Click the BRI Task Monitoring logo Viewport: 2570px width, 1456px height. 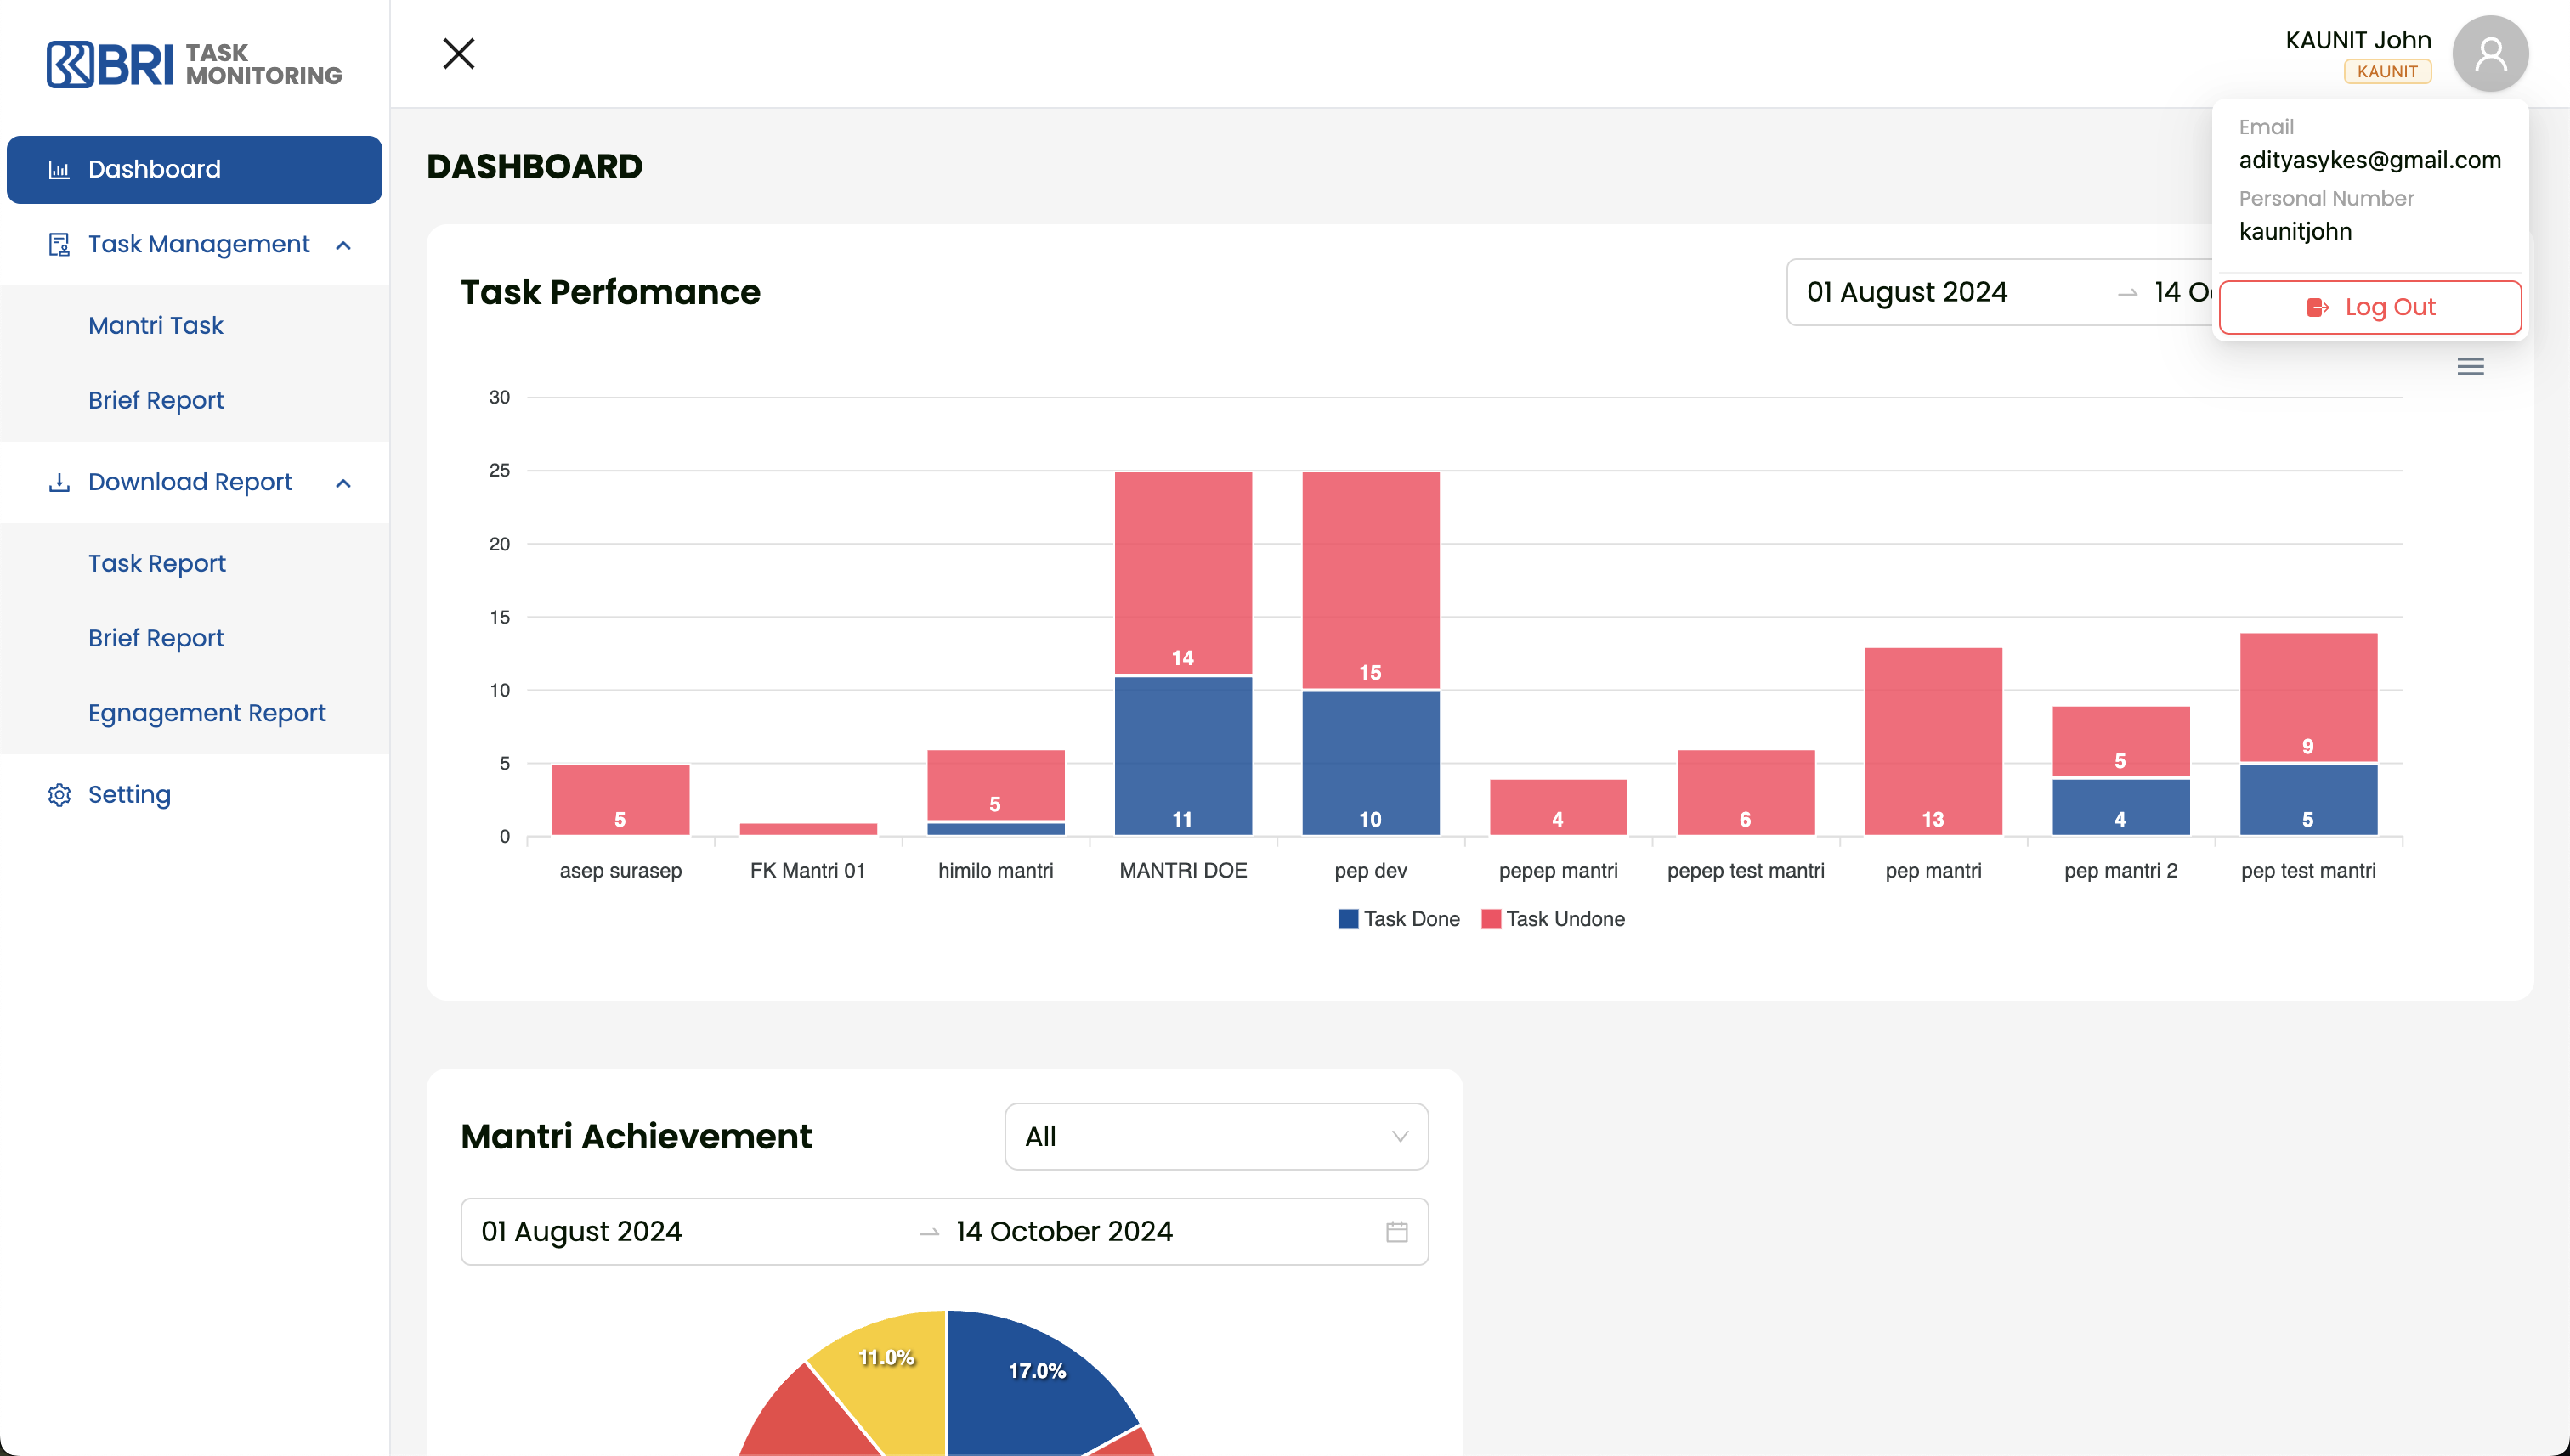(x=194, y=64)
